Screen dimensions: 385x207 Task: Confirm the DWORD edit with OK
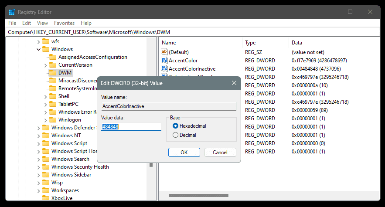(x=184, y=152)
